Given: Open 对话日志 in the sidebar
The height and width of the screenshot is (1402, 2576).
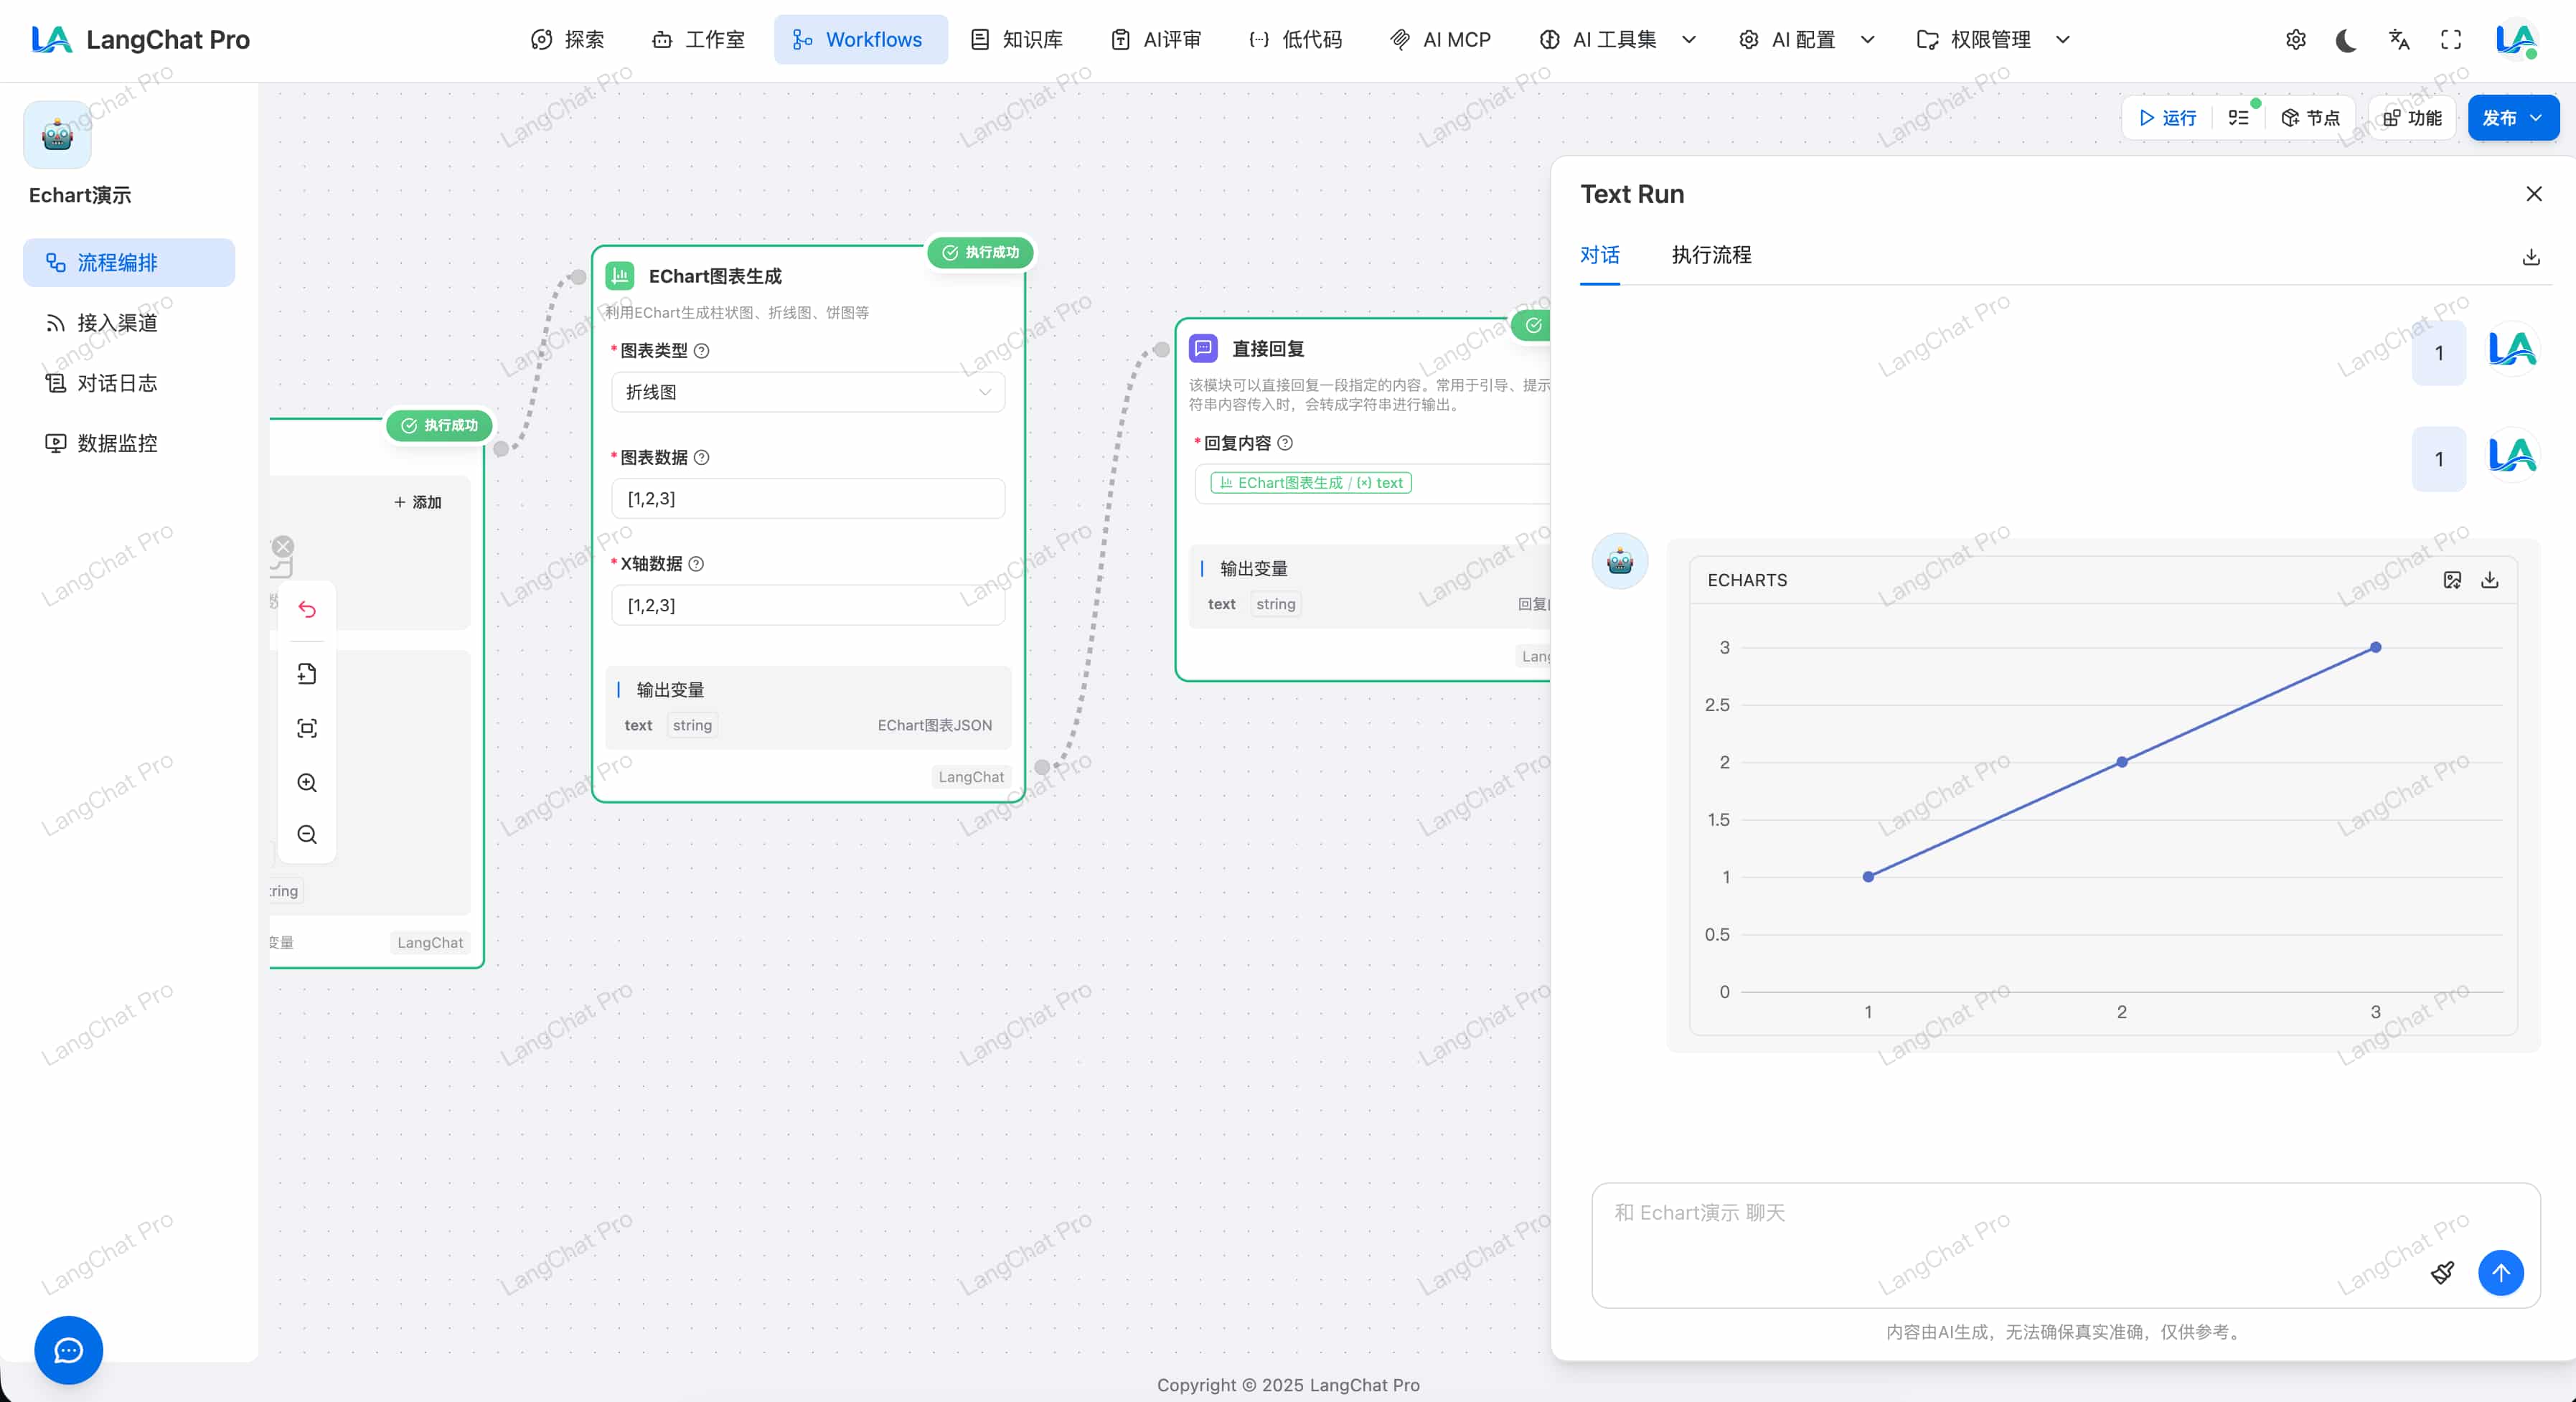Looking at the screenshot, I should (117, 383).
